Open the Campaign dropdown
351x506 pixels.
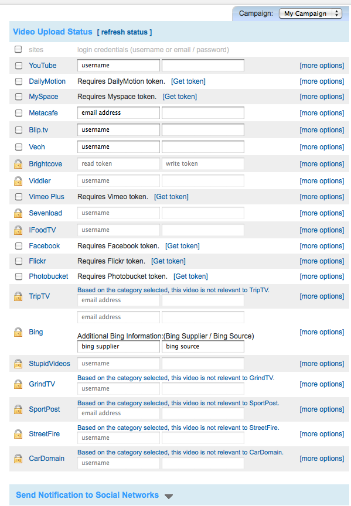311,13
